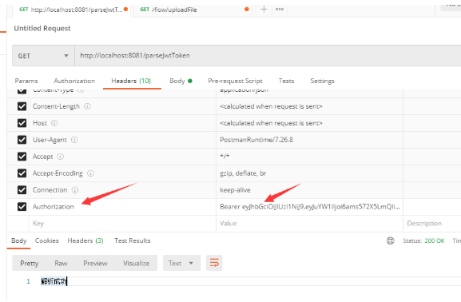Click info icon beside Accept header
This screenshot has height=302, width=461.
pos(60,157)
